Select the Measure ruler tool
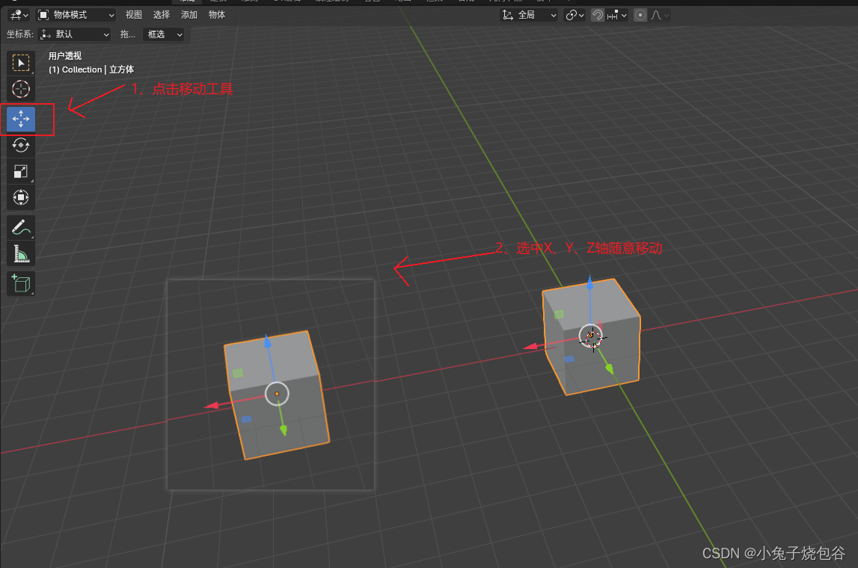Image resolution: width=858 pixels, height=568 pixels. (21, 254)
